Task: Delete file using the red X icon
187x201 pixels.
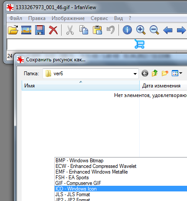Action: pos(53,30)
